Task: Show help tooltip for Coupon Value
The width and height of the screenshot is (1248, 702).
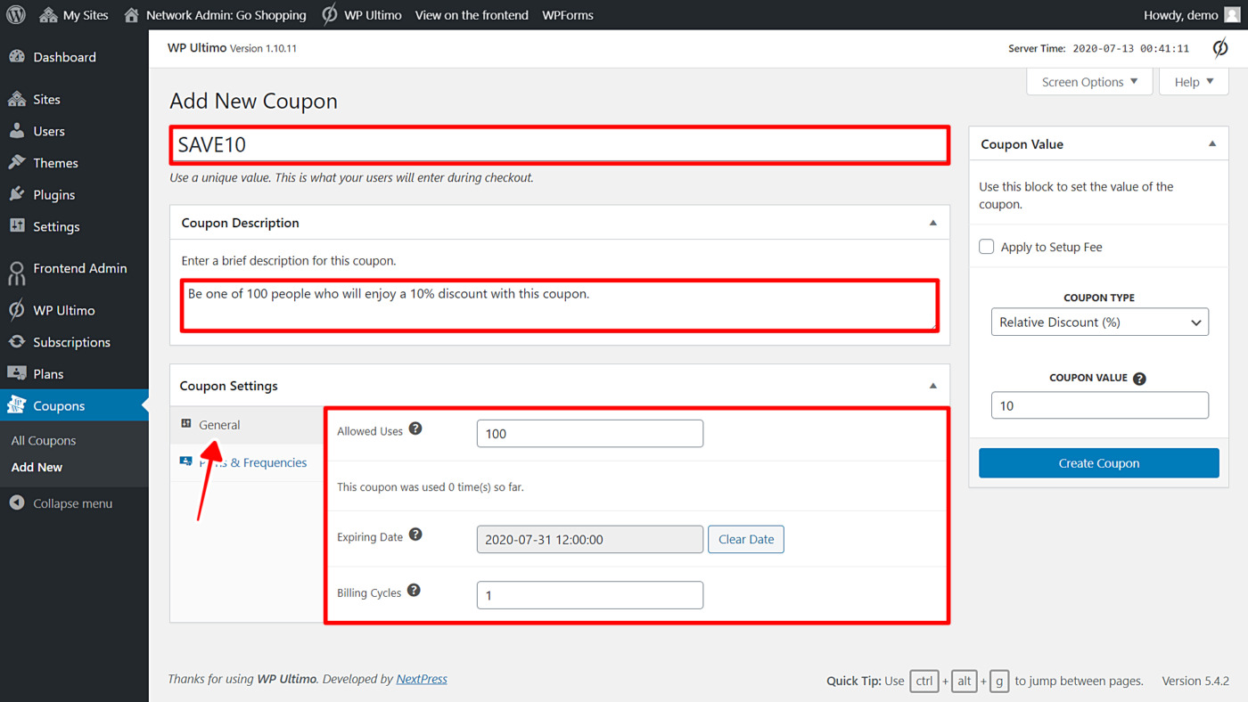Action: coord(1139,379)
